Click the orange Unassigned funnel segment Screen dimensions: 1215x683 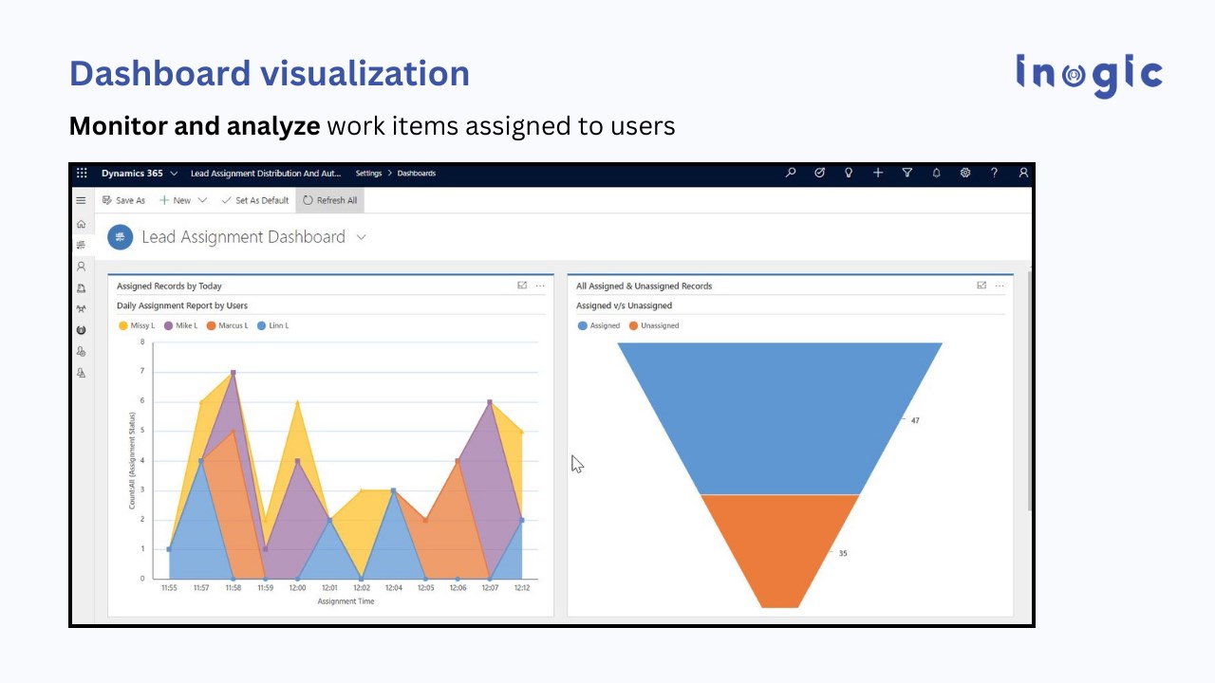[779, 550]
